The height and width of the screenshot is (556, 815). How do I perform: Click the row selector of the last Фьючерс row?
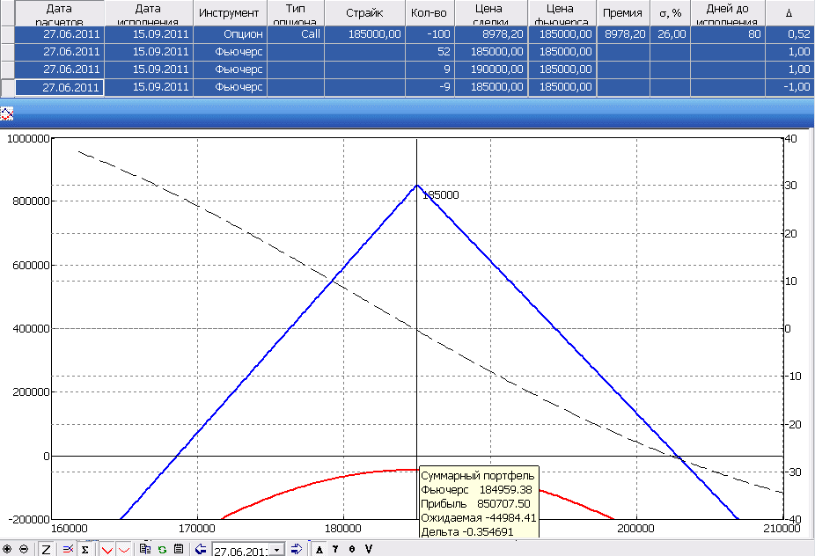point(8,87)
